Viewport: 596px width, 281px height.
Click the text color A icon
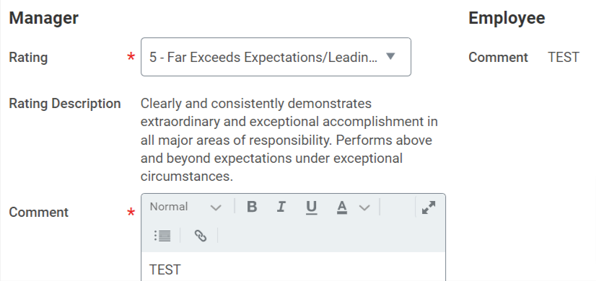[x=342, y=207]
